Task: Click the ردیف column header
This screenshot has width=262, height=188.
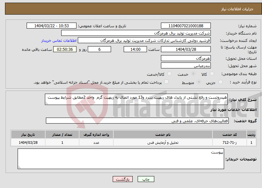Action: [x=251, y=135]
